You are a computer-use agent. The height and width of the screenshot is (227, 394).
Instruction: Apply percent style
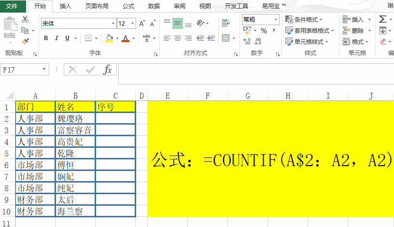click(264, 30)
